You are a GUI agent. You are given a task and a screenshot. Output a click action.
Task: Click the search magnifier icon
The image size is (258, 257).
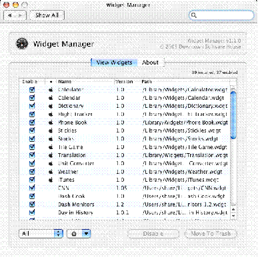pyautogui.click(x=194, y=15)
